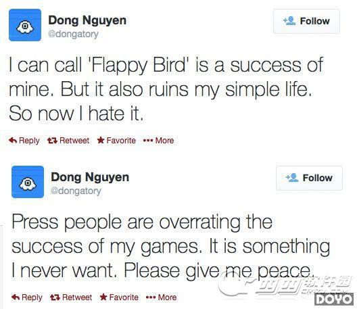Follow Dong Nguyen from the second tweet
The image size is (357, 309).
309,178
